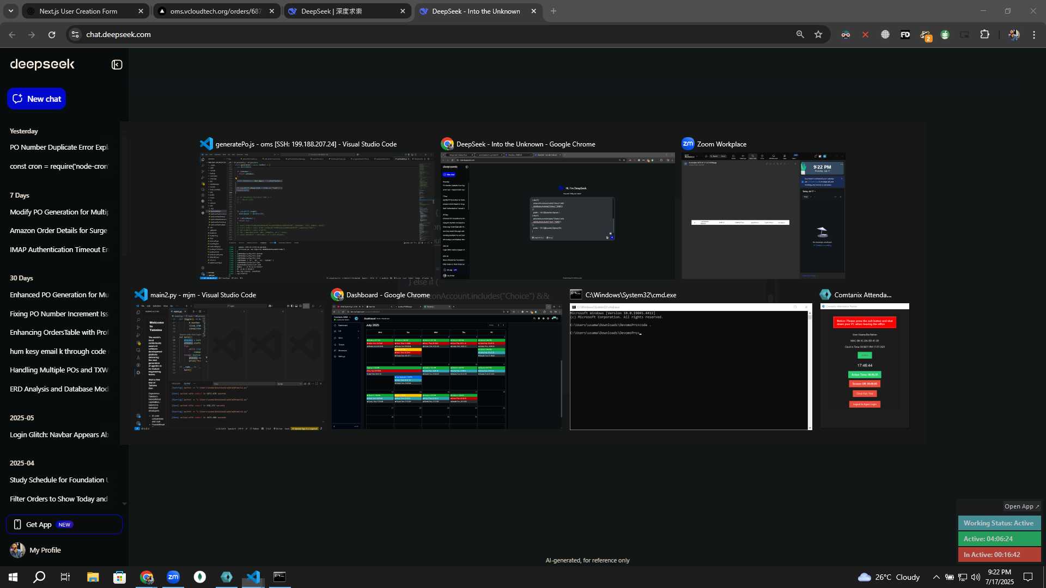Start a New chat
The height and width of the screenshot is (588, 1046).
37,99
